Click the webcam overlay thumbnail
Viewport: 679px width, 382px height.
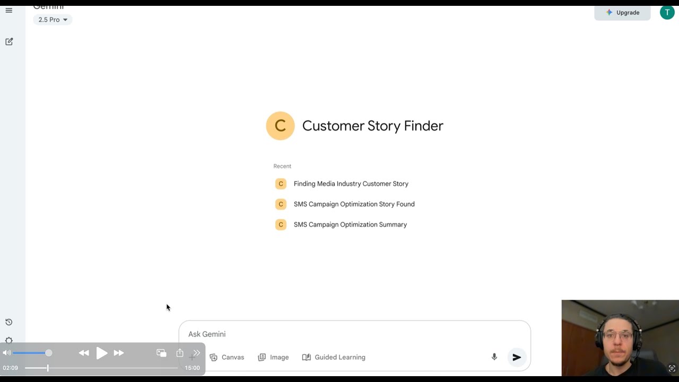pyautogui.click(x=620, y=338)
